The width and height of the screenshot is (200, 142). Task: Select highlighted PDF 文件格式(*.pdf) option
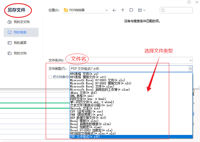coord(131,136)
